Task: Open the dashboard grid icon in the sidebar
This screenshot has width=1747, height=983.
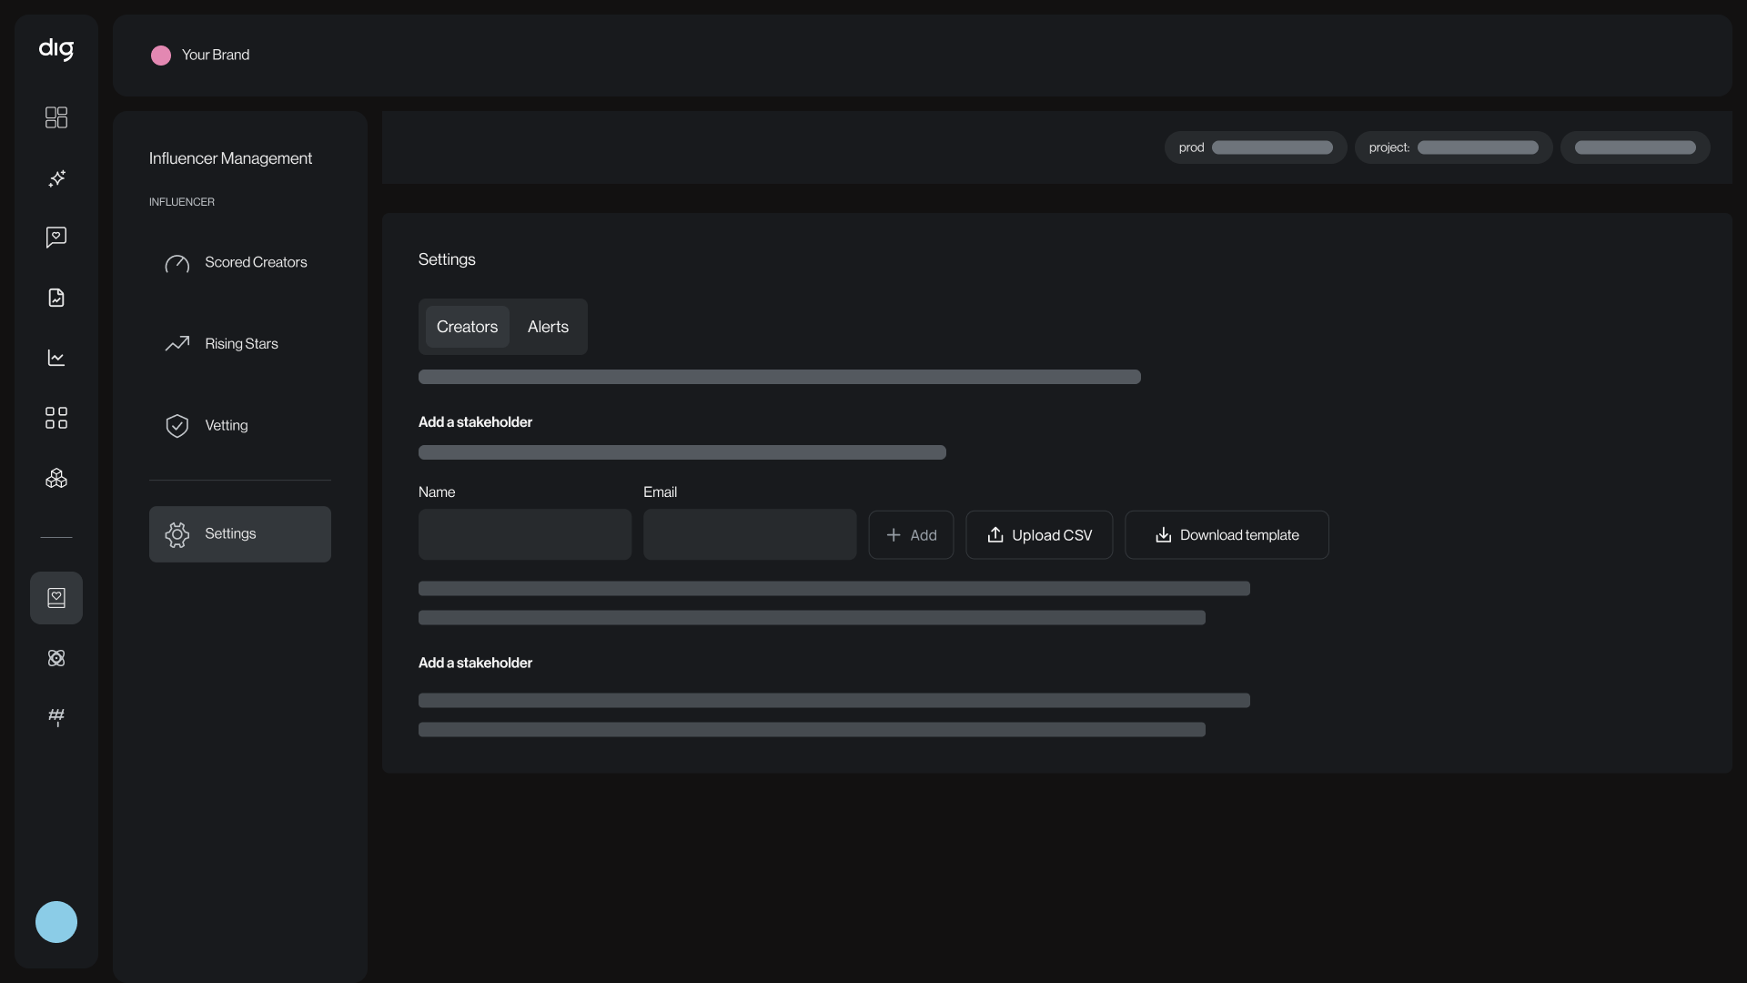Action: coord(56,117)
